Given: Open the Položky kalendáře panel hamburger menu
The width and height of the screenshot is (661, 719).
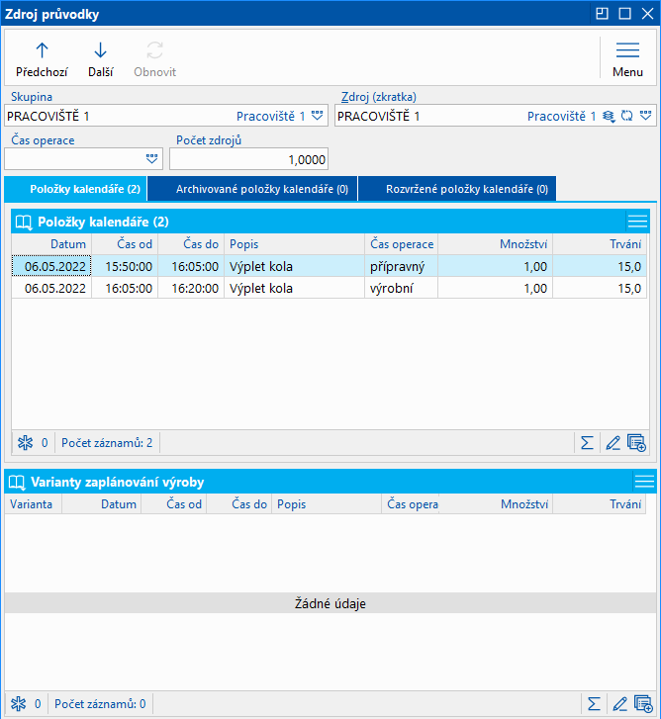Looking at the screenshot, I should tap(637, 222).
